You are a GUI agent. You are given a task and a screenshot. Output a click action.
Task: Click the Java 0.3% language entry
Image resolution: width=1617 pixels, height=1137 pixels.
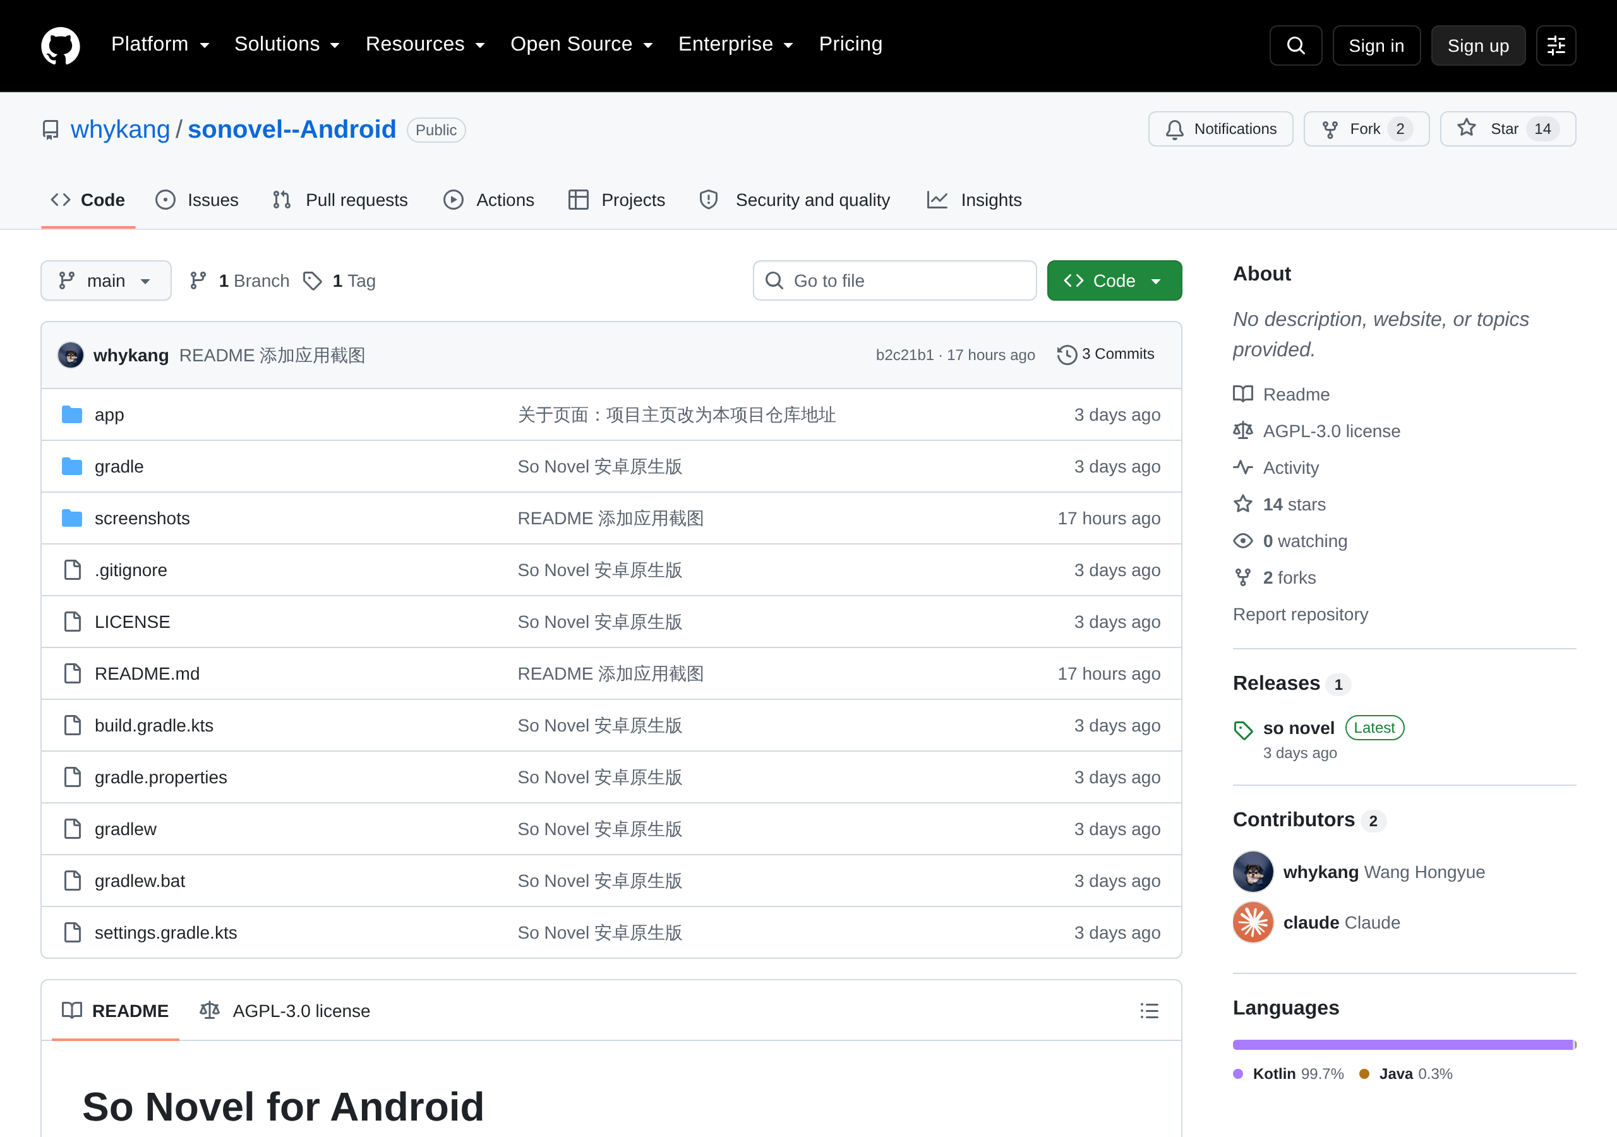tap(1406, 1074)
